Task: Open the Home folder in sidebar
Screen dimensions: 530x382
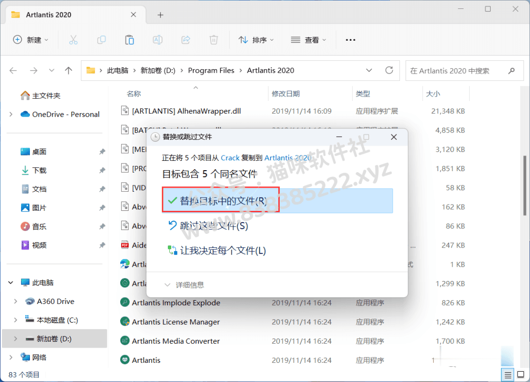Action: (x=41, y=96)
